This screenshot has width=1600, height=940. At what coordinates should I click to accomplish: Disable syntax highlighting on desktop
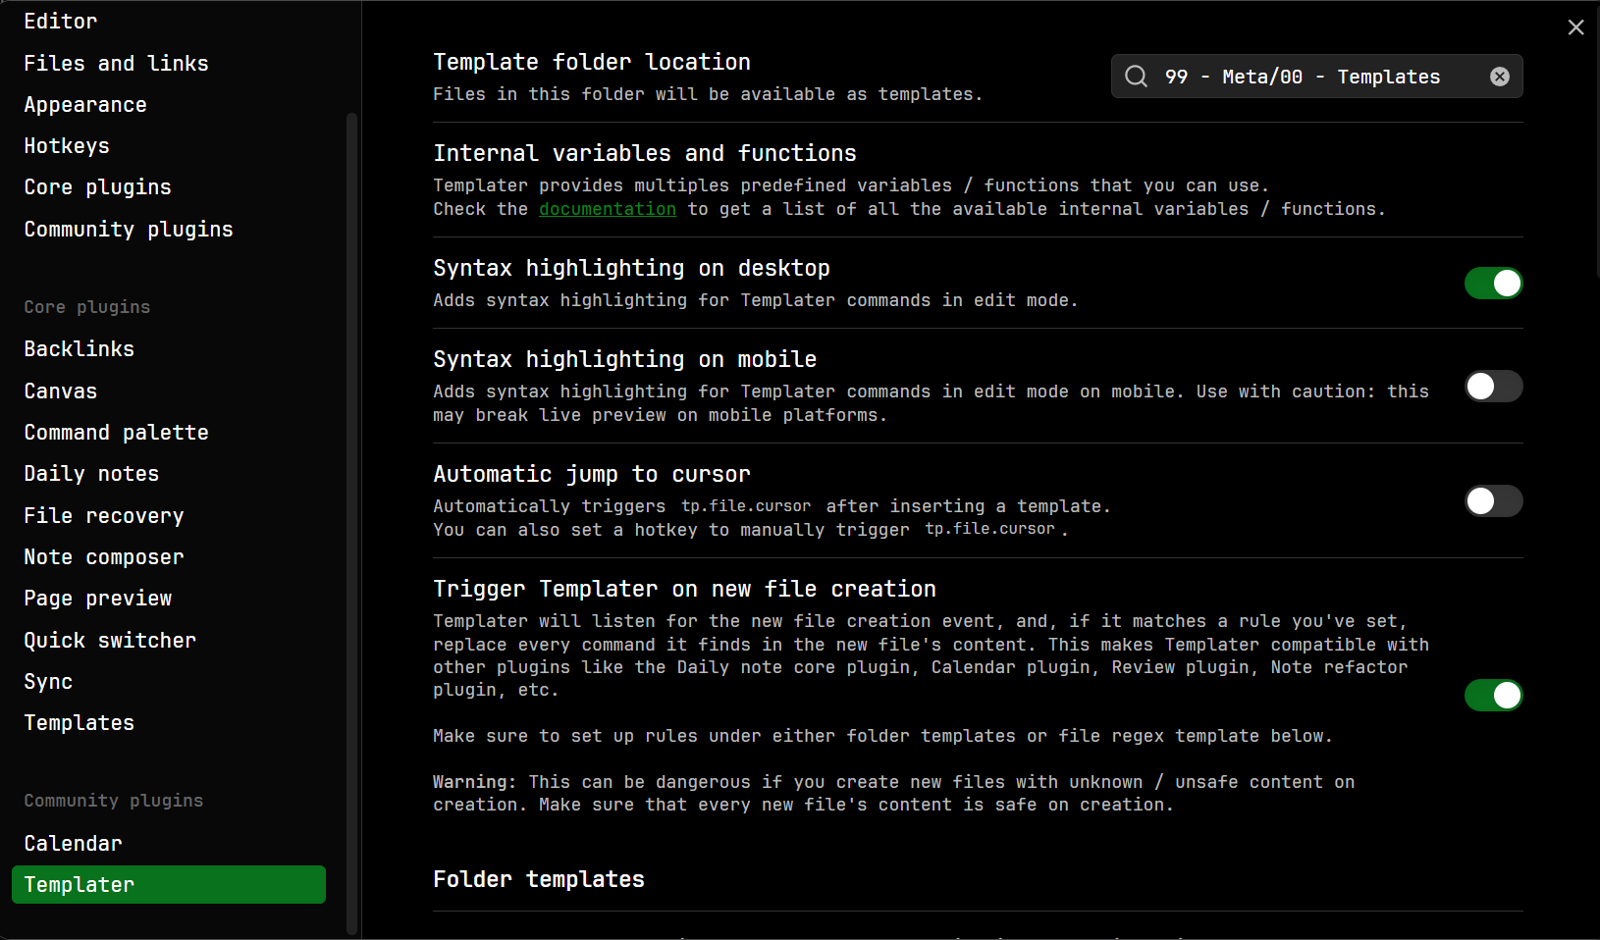pyautogui.click(x=1492, y=284)
